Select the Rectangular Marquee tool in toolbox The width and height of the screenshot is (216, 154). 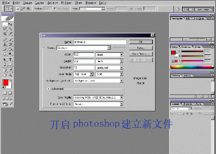pyautogui.click(x=5, y=24)
